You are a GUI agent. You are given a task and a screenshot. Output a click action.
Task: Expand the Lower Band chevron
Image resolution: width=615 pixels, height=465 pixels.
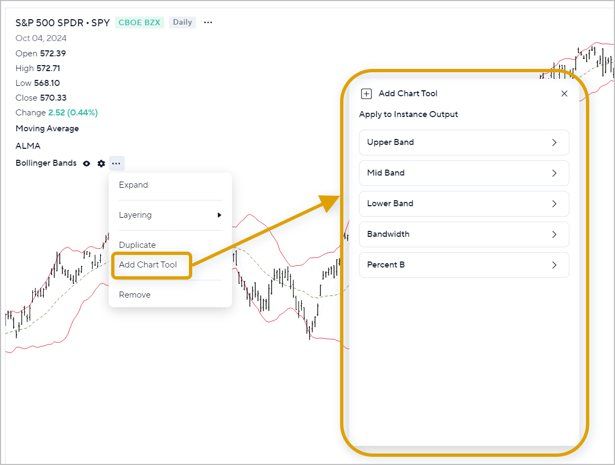point(554,204)
